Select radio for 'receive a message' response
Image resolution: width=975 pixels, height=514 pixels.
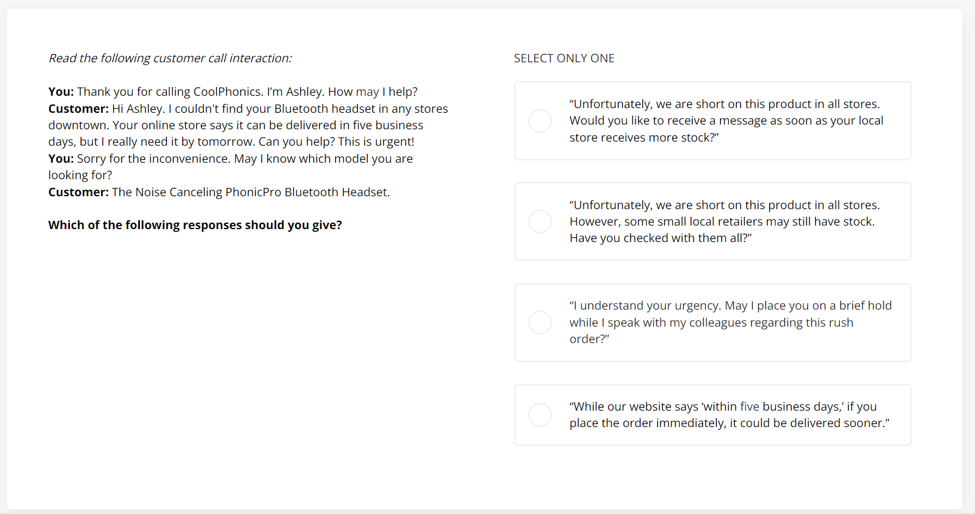tap(540, 121)
